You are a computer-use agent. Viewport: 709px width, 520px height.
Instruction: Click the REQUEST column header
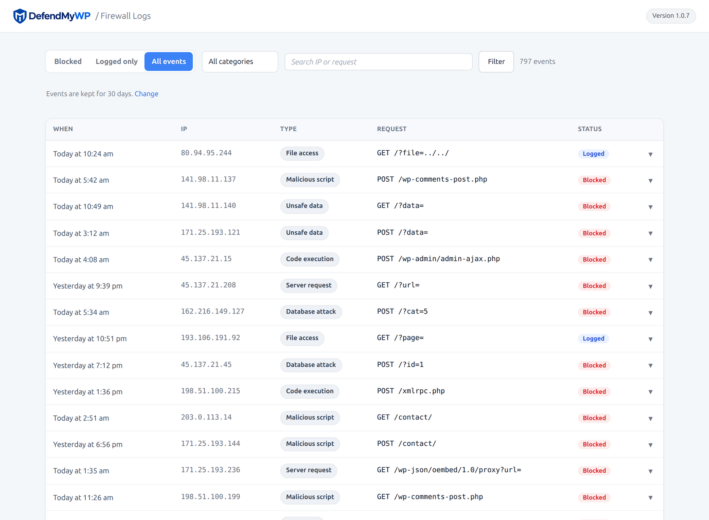(x=392, y=129)
